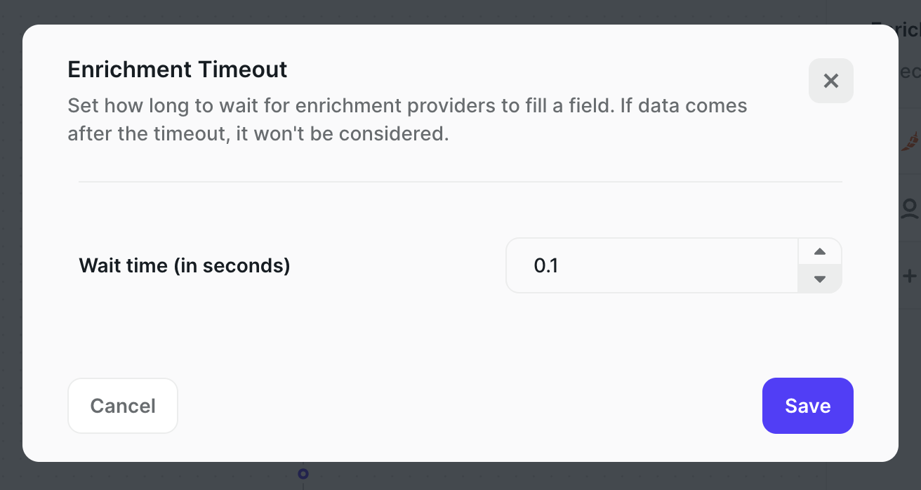Click the horizontal divider inside the dialog
This screenshot has height=490, width=921.
tap(460, 183)
